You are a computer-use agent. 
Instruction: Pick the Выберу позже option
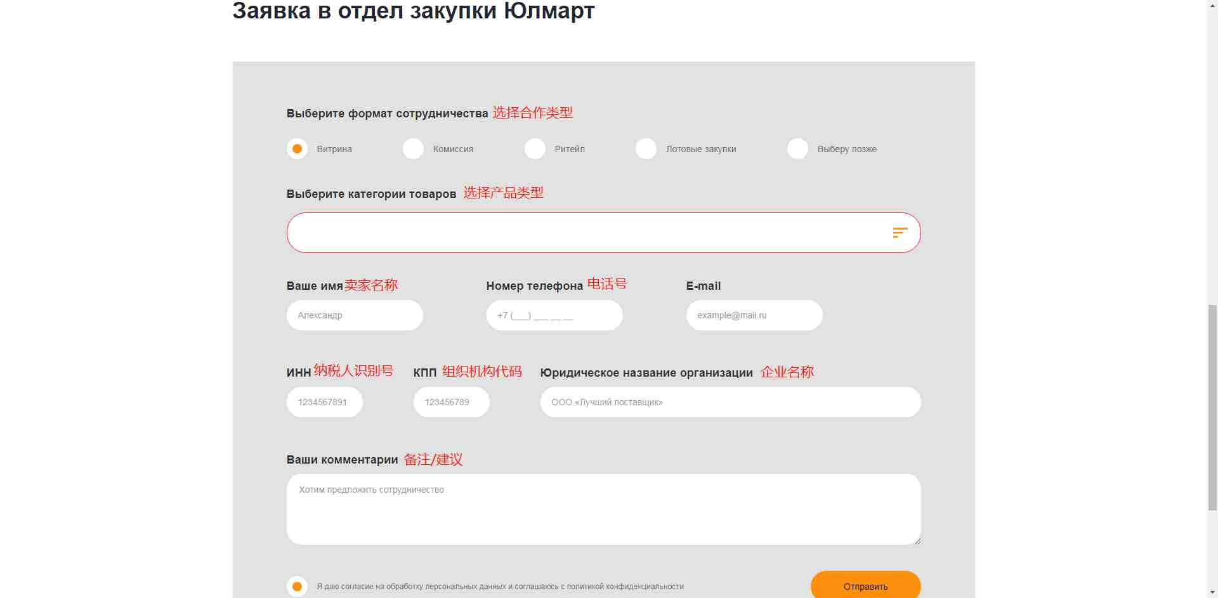(797, 149)
